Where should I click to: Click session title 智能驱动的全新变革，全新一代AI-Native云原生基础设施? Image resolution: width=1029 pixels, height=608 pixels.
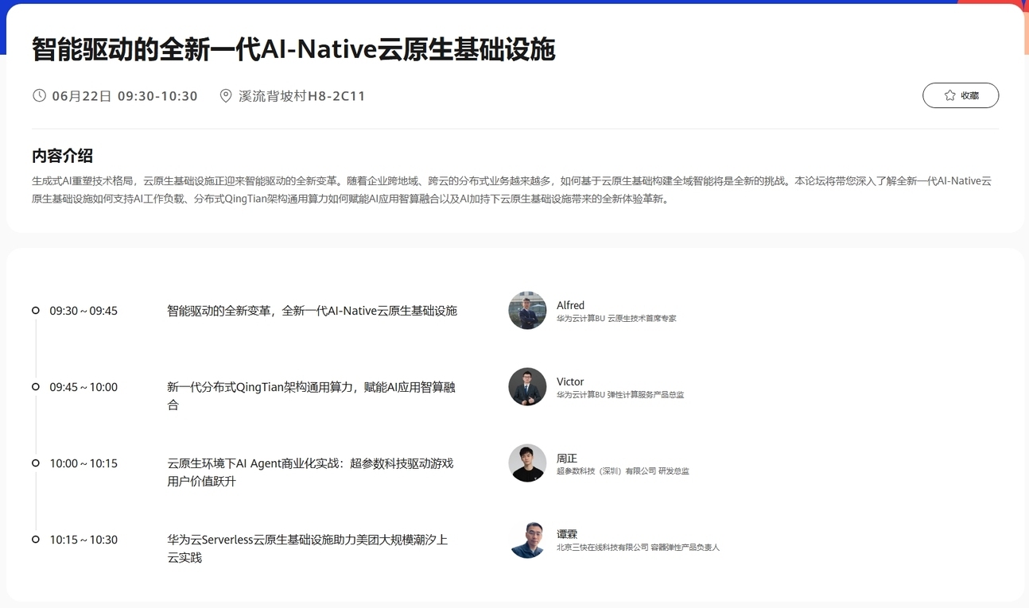[x=312, y=311]
